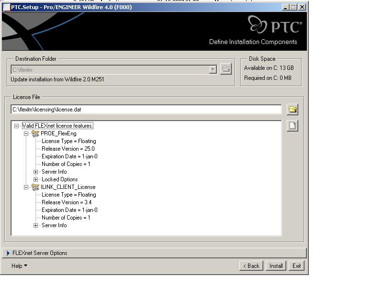Select the 'Release Version = 25.0' row
The image size is (383, 287).
pyautogui.click(x=68, y=149)
